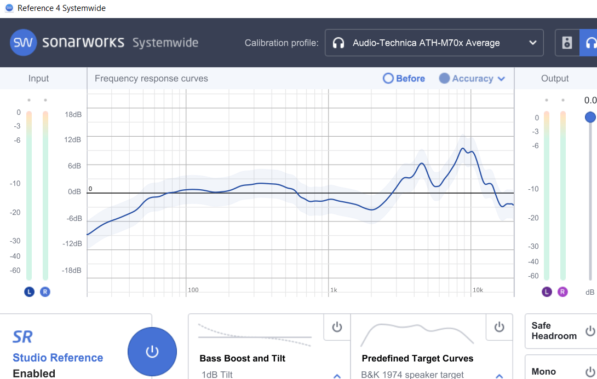
Task: Click the Bass Boost tilt curve thumbnail
Action: (x=255, y=335)
